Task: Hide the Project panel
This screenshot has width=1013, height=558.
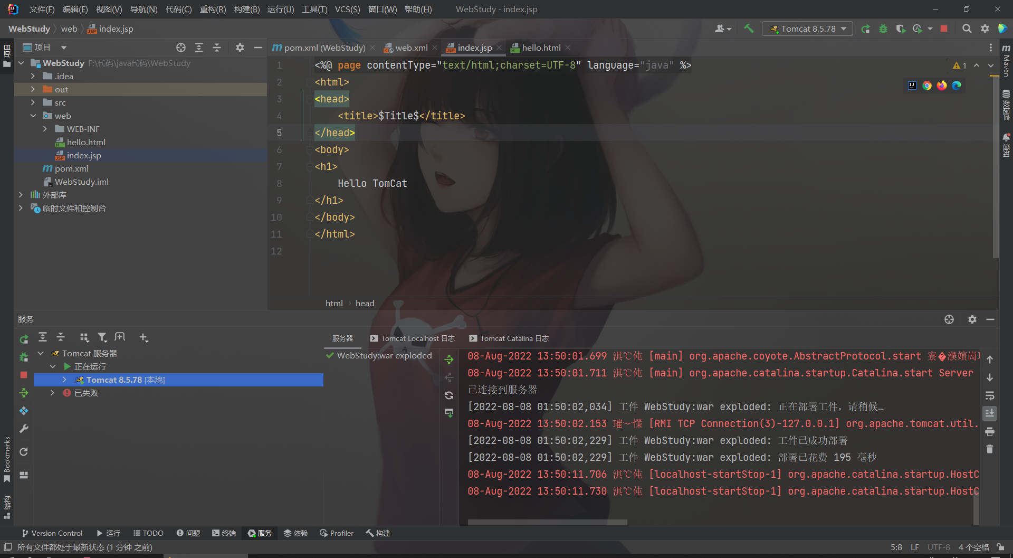Action: [258, 48]
